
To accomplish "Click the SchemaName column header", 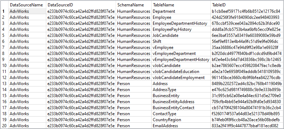I will [x=134, y=5].
